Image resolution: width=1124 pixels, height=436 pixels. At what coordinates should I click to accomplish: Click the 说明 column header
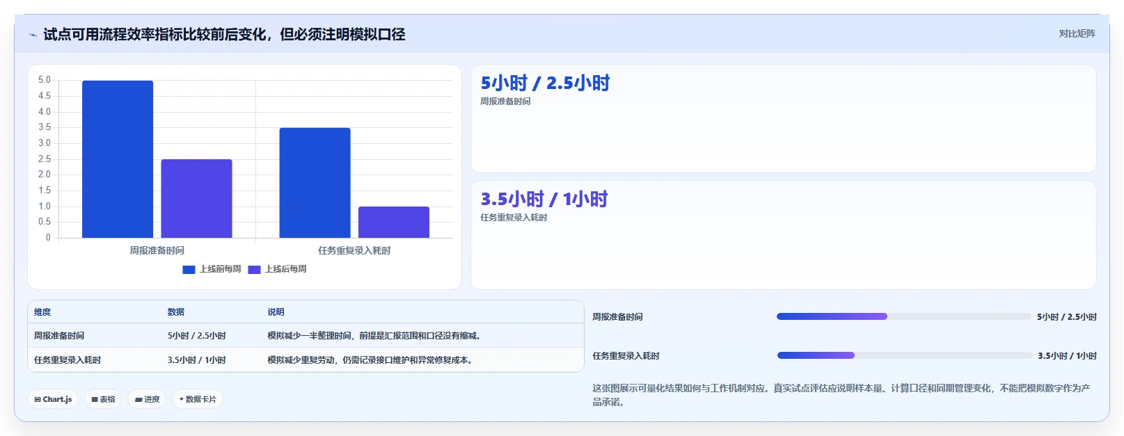coord(276,312)
